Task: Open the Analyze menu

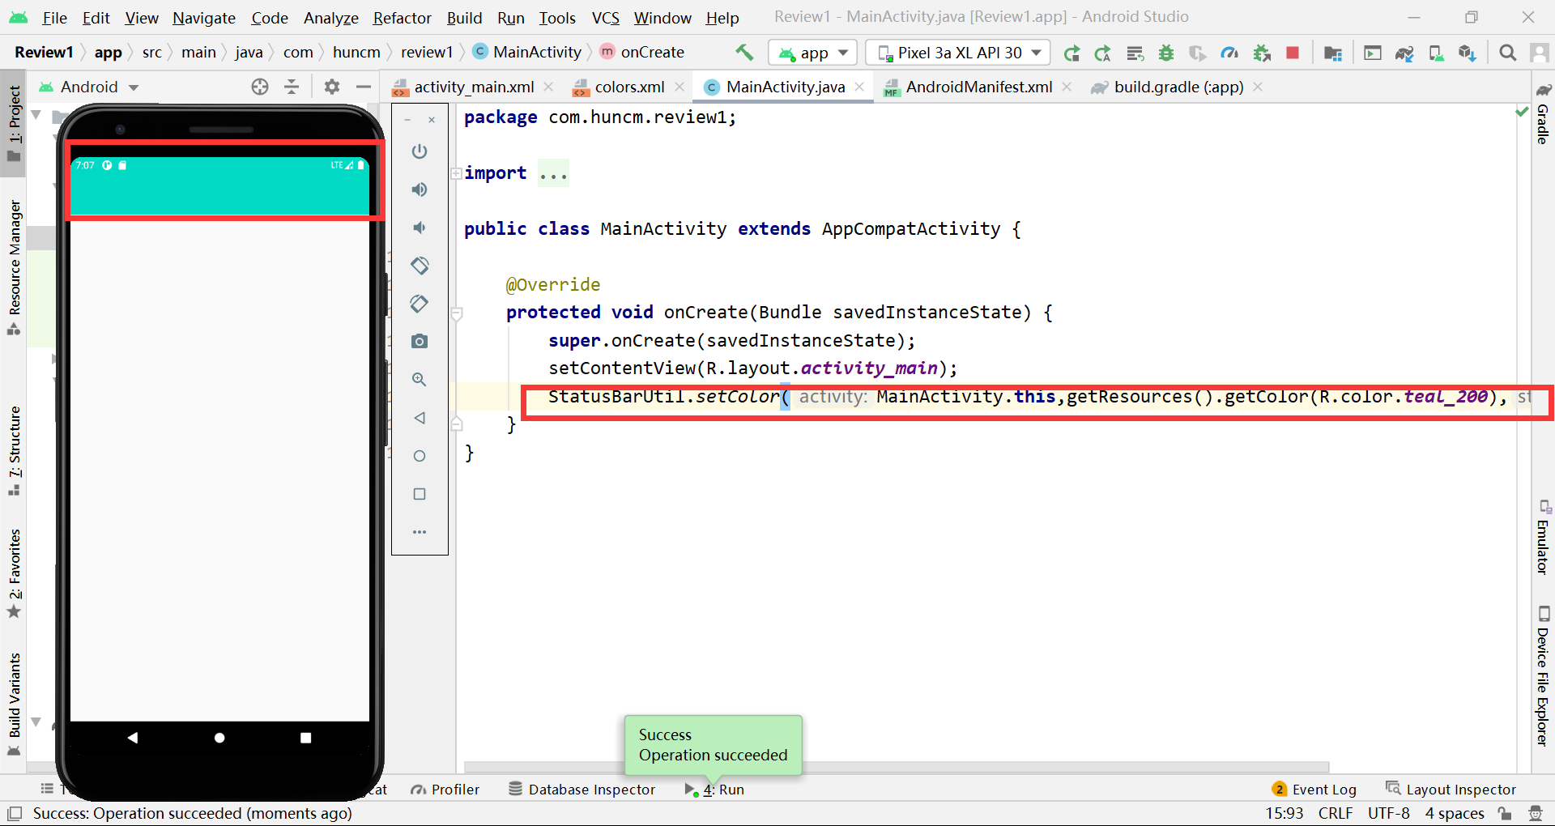Action: tap(330, 17)
